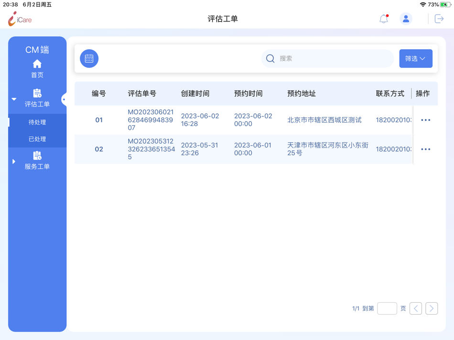Click appointment time 2023-06-01 00:00
454x340 pixels.
coord(253,149)
